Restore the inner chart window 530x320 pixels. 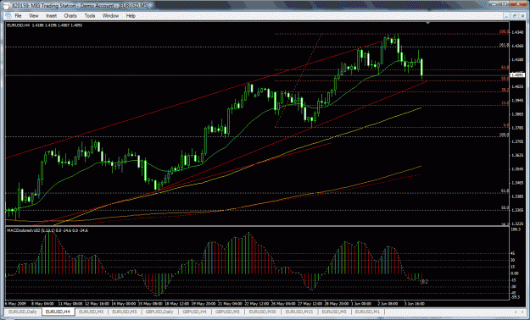click(514, 15)
